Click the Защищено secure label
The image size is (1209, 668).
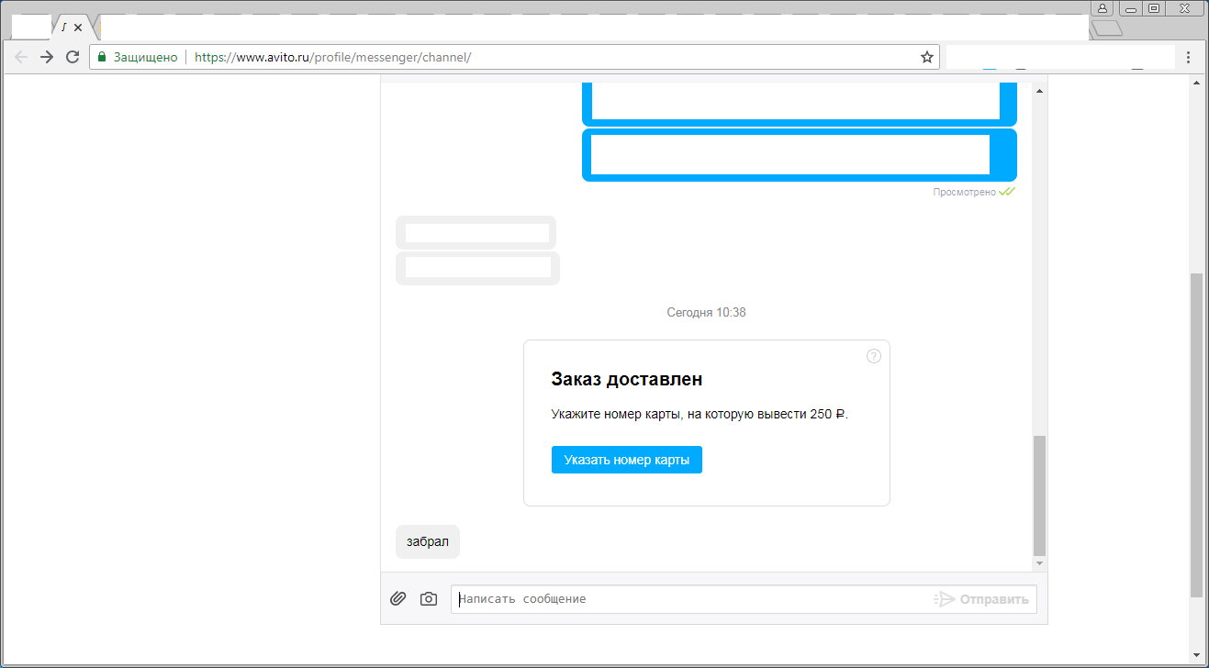145,57
